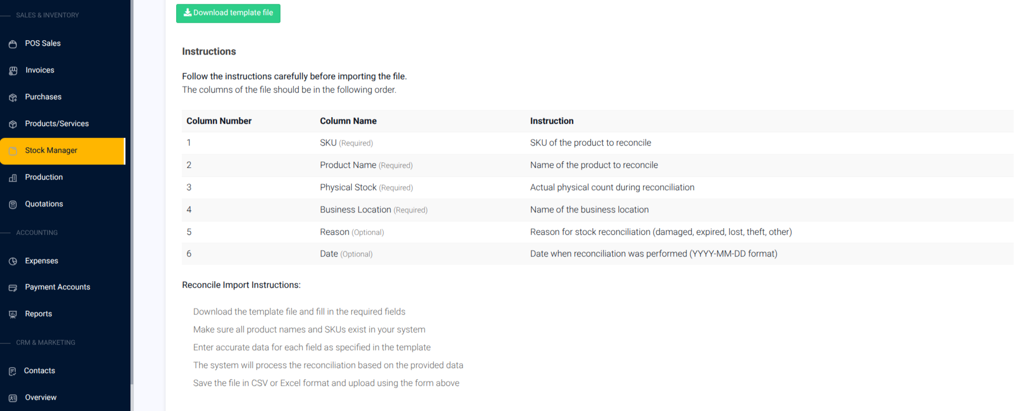Click the Products/Services box icon
Screen dimensions: 1022x411
pyautogui.click(x=13, y=124)
